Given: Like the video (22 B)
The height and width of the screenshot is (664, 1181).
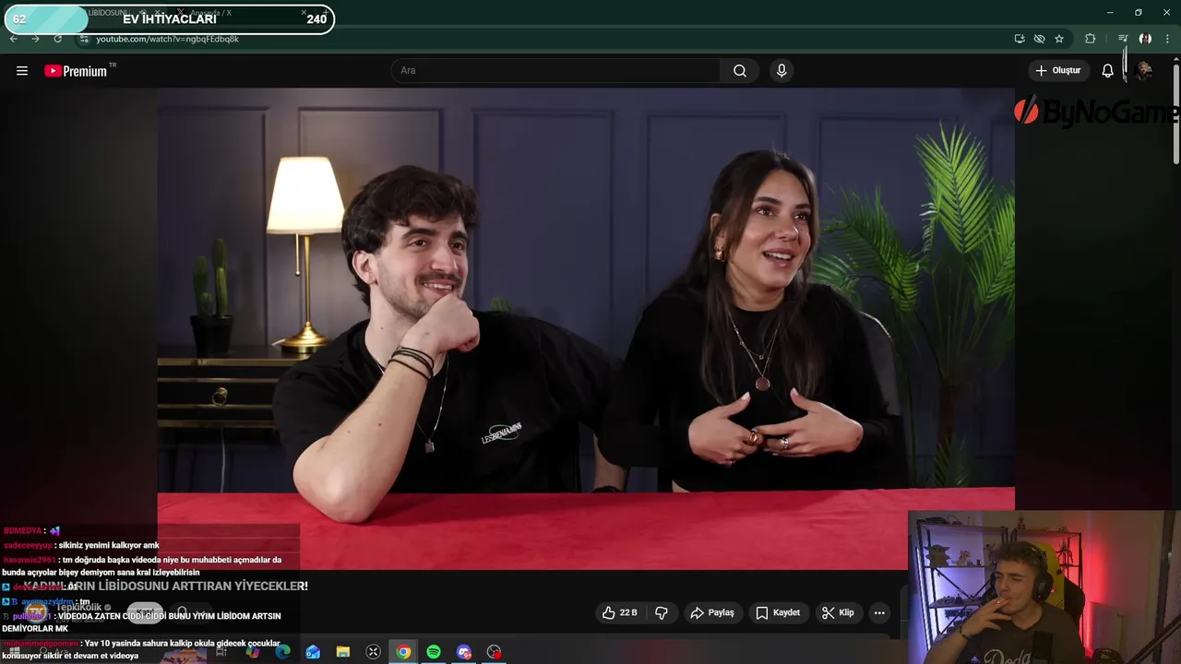Looking at the screenshot, I should pos(620,612).
